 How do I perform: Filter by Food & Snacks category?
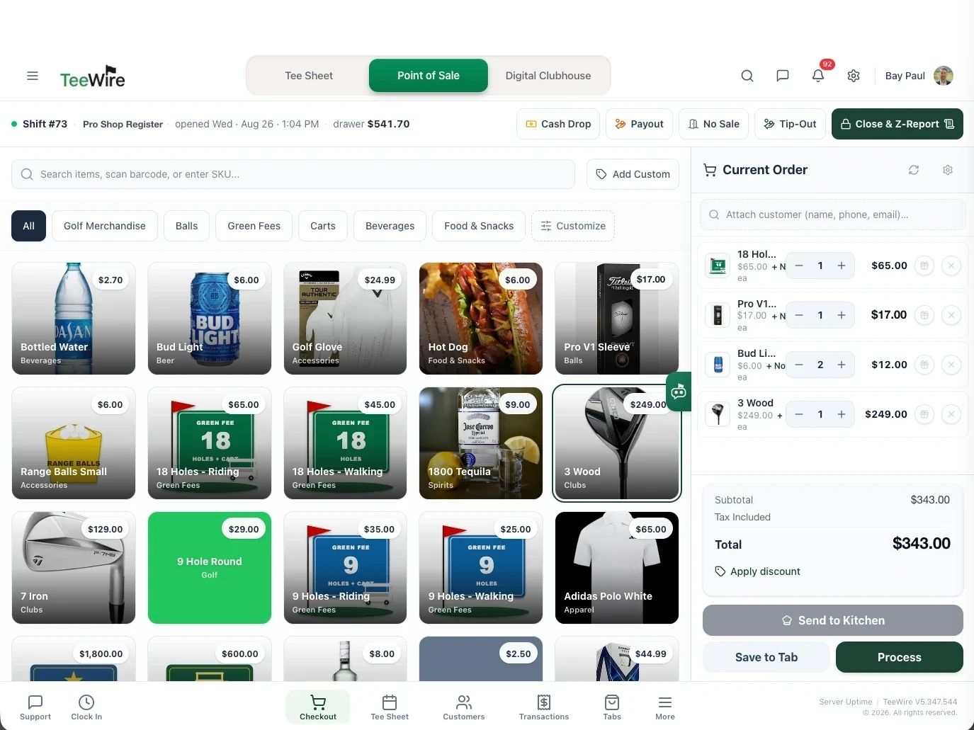point(479,226)
